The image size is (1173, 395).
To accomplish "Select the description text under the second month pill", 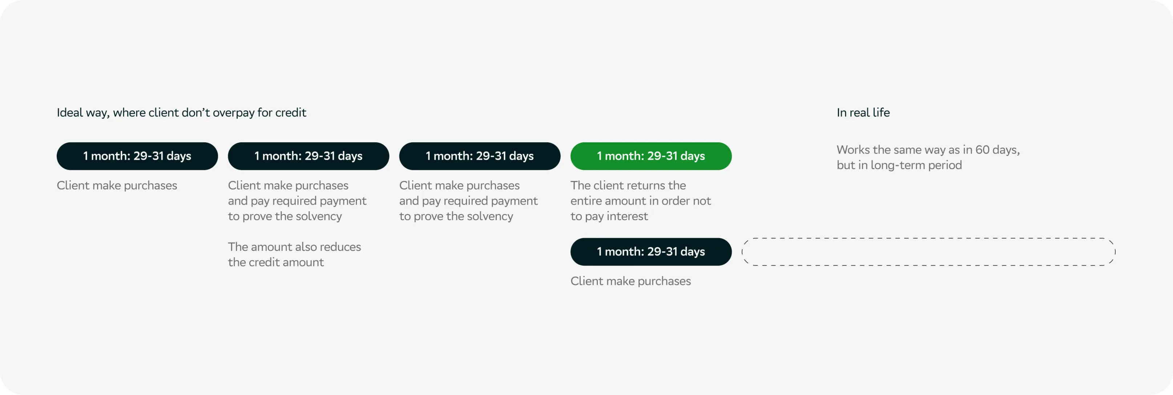I will pos(297,201).
